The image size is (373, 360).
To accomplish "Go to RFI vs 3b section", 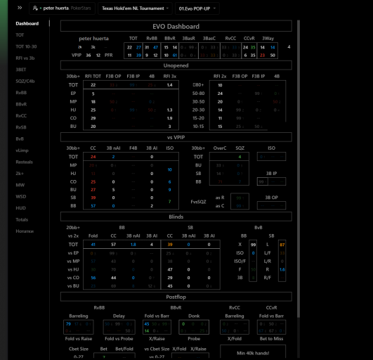I will click(25, 58).
